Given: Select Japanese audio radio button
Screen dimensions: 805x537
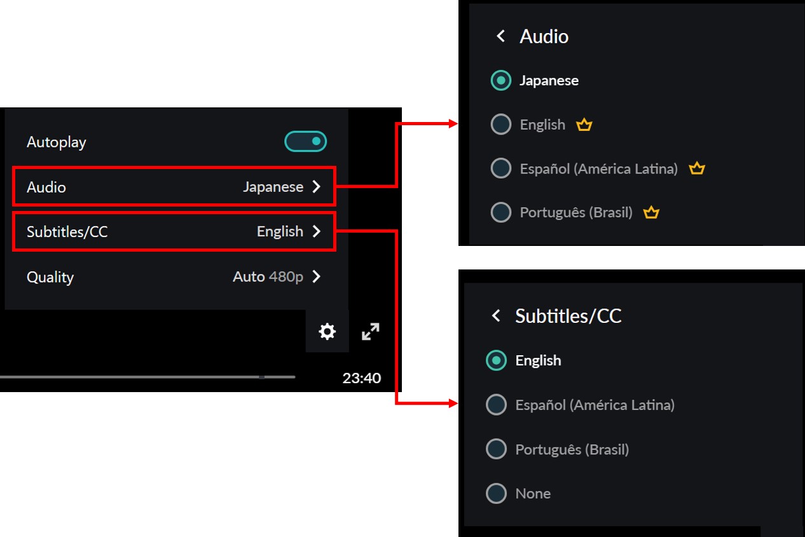Looking at the screenshot, I should pyautogui.click(x=501, y=81).
